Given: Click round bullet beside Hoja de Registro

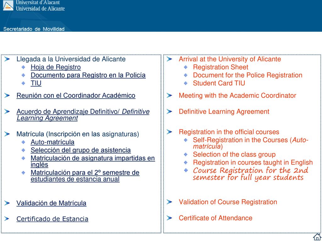Looking at the screenshot, I should (23, 67).
